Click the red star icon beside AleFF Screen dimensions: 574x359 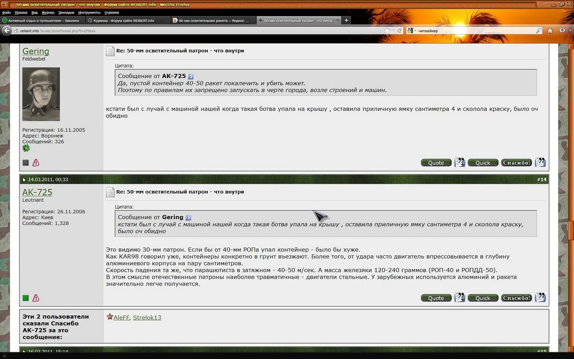[x=109, y=316]
